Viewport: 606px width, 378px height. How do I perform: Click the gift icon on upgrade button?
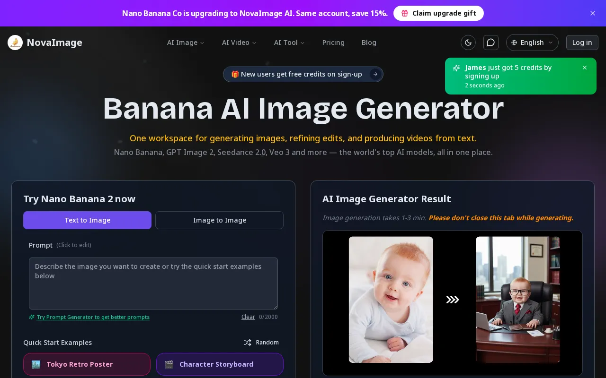tap(405, 13)
